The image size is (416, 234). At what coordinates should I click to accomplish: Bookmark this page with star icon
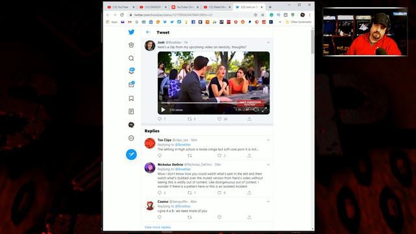[263, 15]
